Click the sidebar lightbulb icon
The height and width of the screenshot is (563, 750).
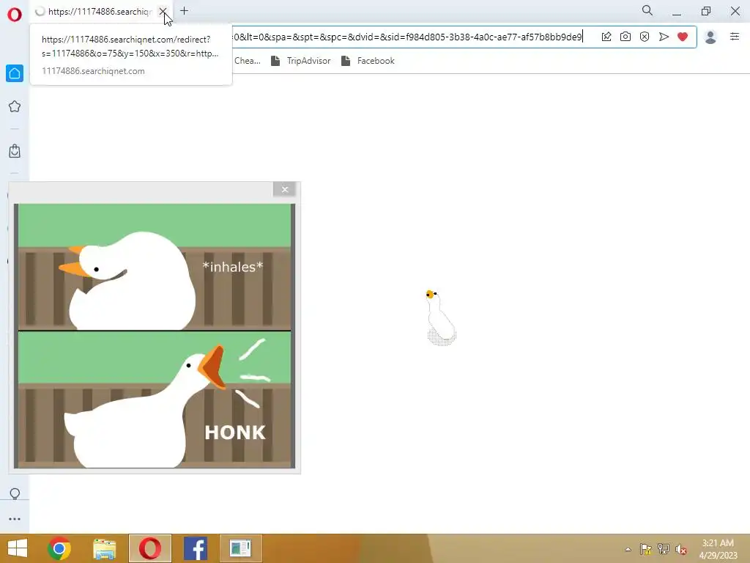coord(15,493)
